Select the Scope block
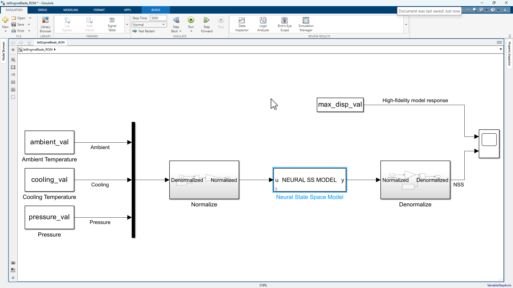This screenshot has height=288, width=513. (x=489, y=144)
